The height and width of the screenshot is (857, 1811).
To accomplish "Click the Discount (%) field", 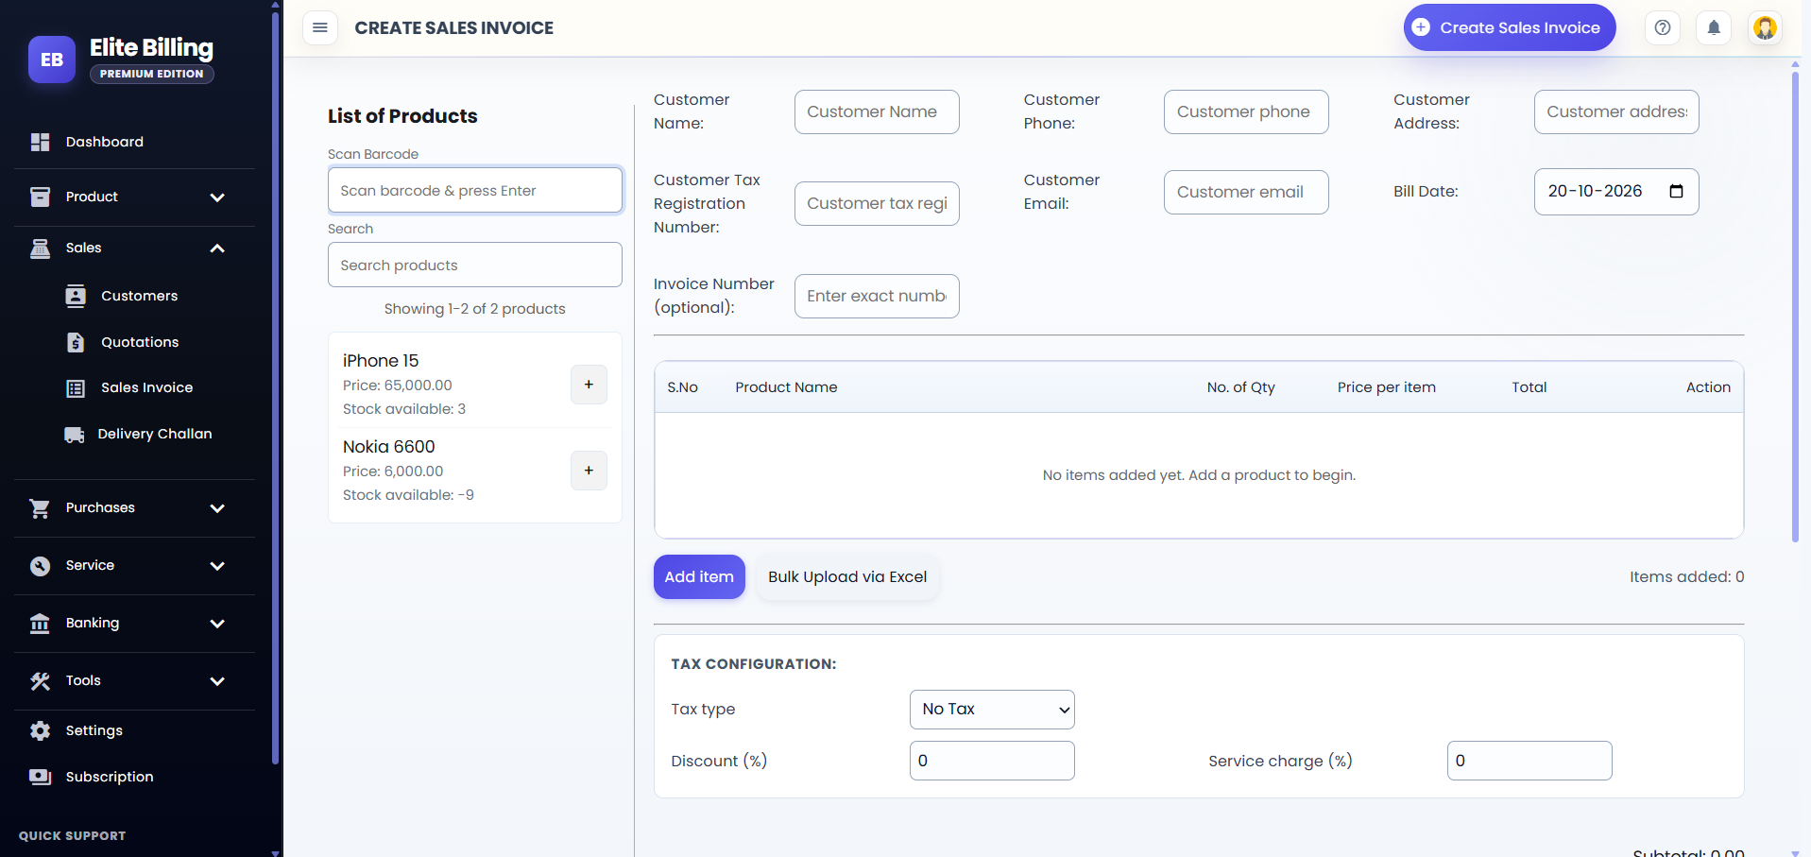I will tap(992, 761).
